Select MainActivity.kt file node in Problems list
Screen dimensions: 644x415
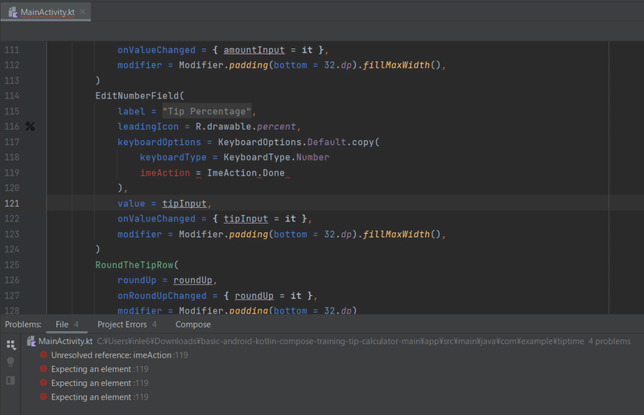(x=65, y=342)
